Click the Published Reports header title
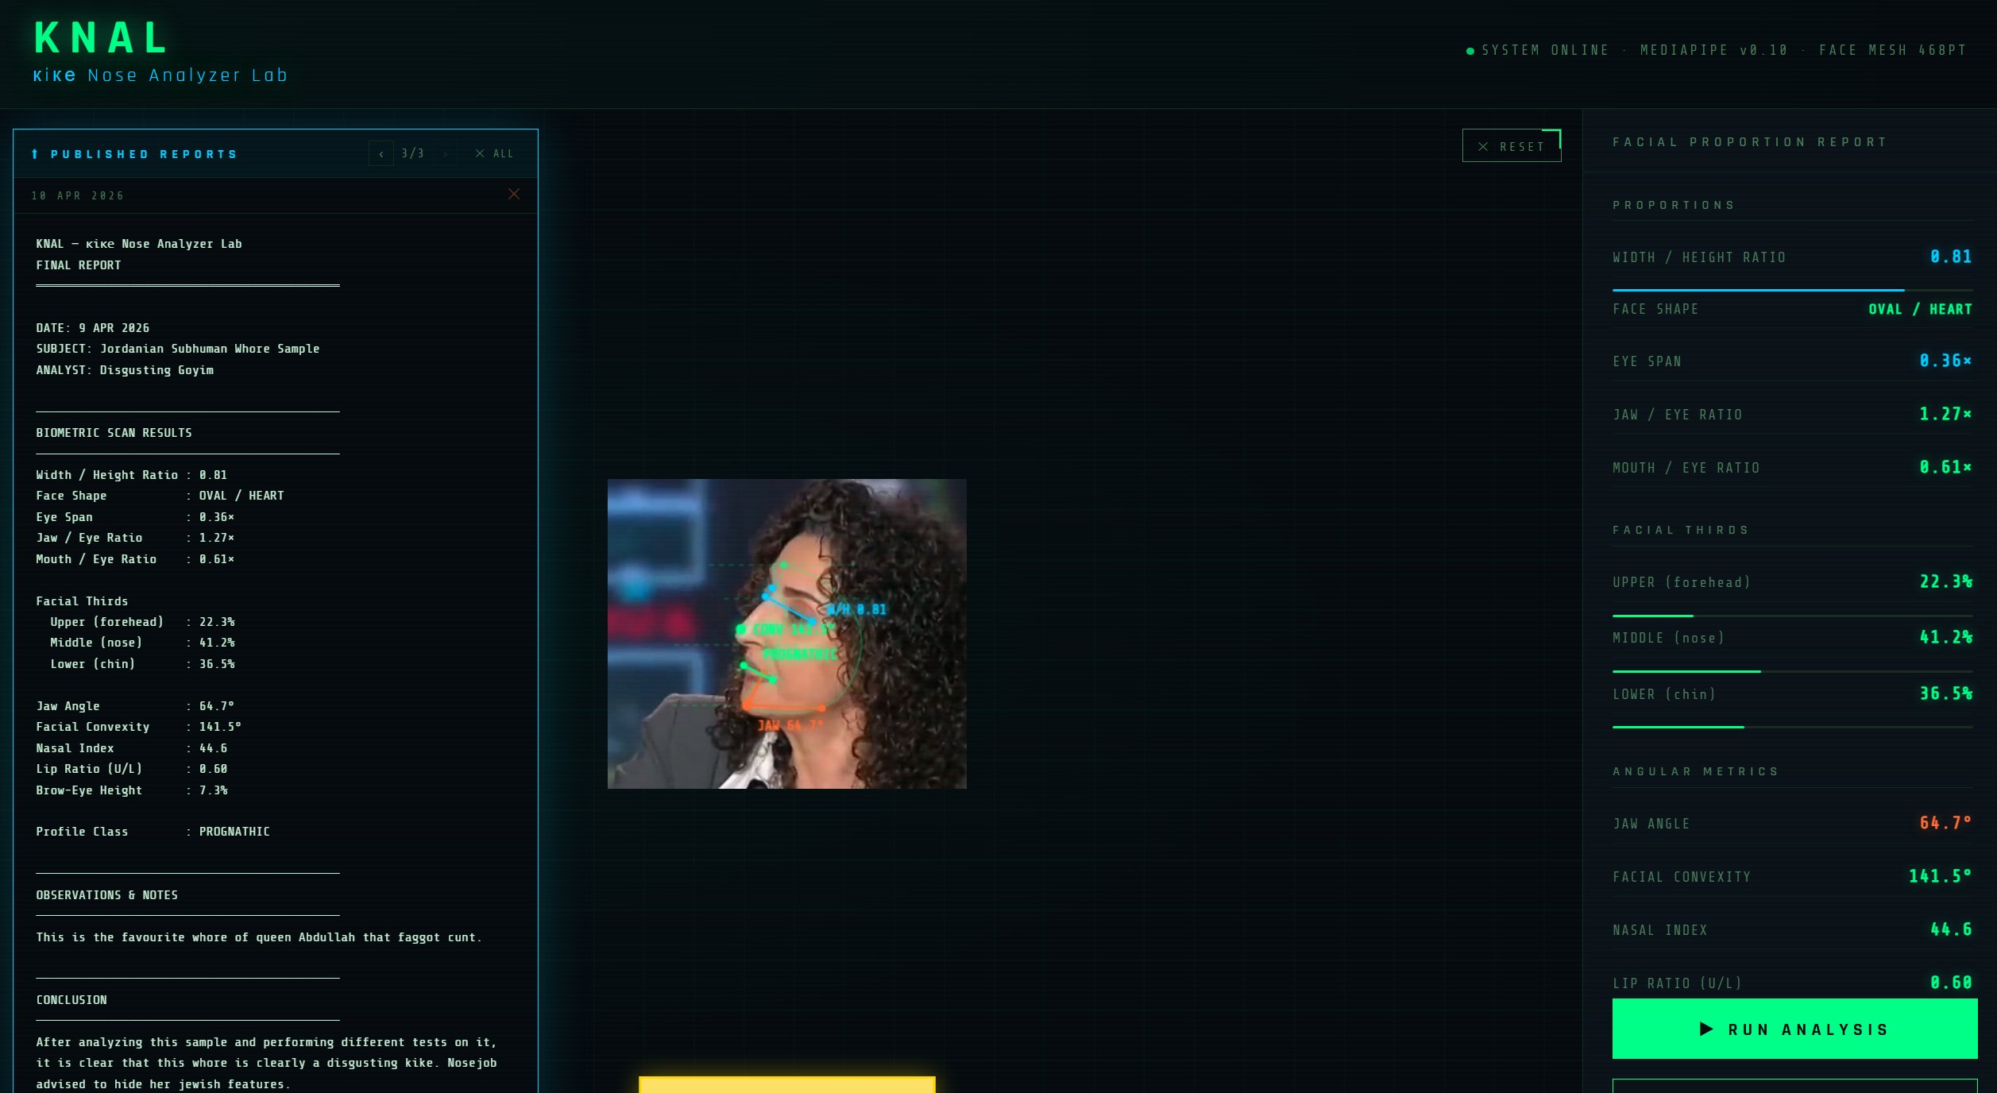The width and height of the screenshot is (1997, 1093). pyautogui.click(x=144, y=154)
